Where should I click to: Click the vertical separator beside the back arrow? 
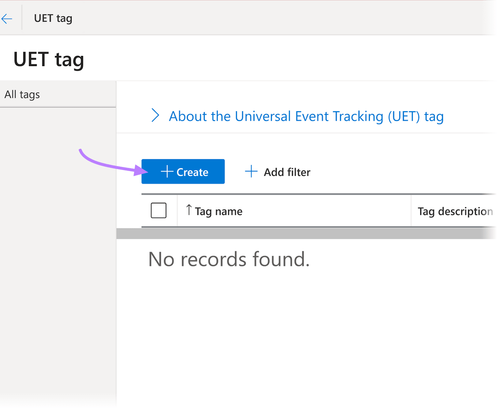tap(22, 18)
